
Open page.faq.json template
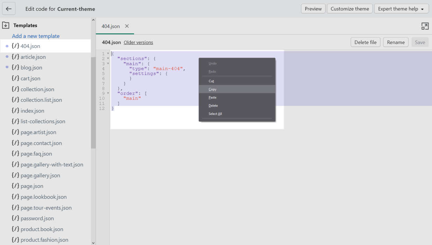[x=36, y=153]
